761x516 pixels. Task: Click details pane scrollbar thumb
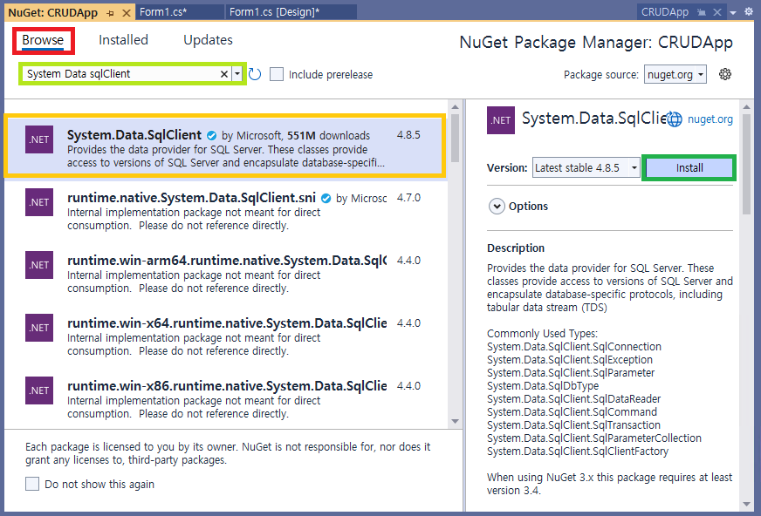746,164
